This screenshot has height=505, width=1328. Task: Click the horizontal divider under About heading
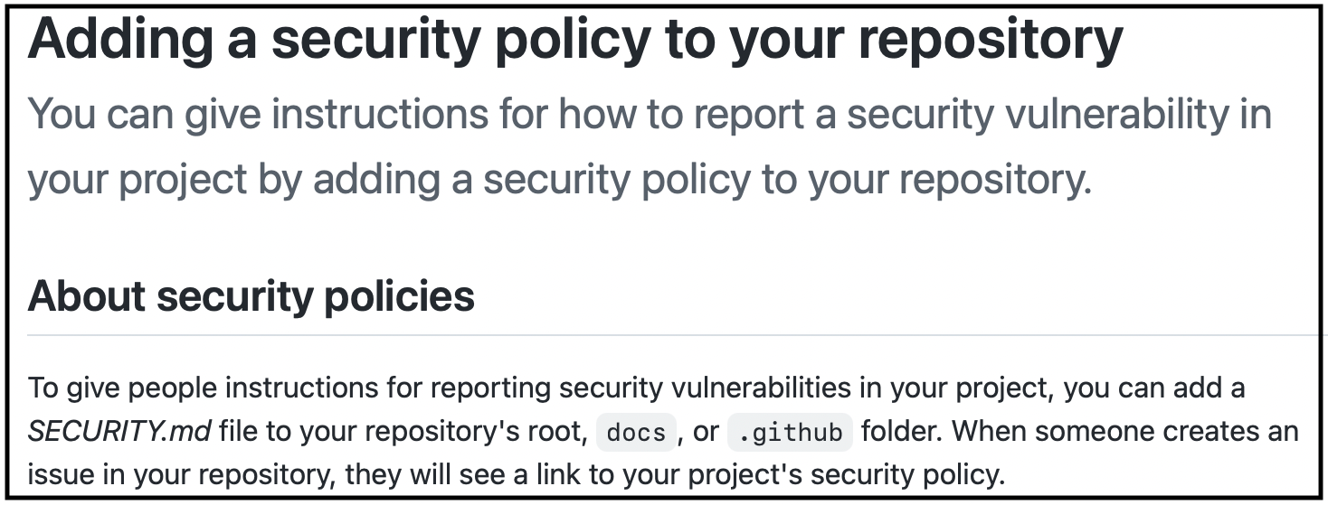(x=671, y=335)
